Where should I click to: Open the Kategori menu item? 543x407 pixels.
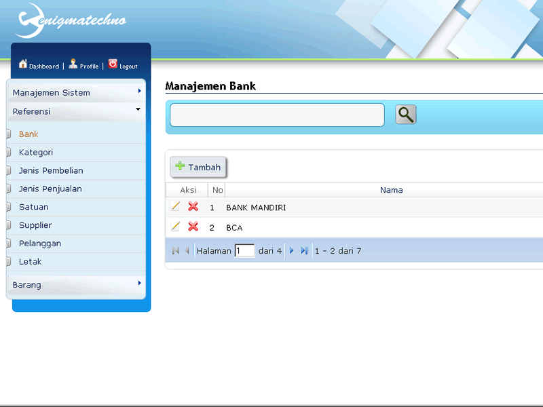[36, 153]
